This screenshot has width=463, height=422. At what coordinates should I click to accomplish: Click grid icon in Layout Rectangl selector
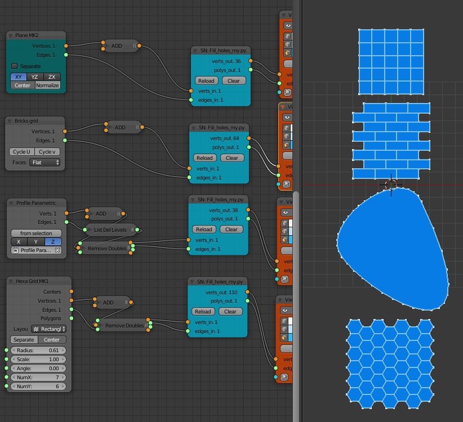(x=36, y=329)
